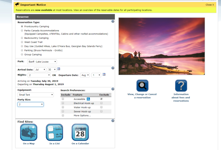Click the wheelchair Accessible icon
Screen dimensions: 221x150
(x=88, y=99)
